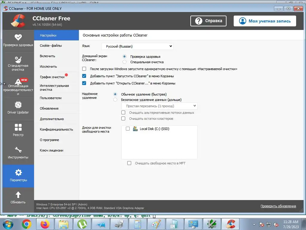This screenshot has height=230, width=306.
Task: Open the computer settings app in taskbar
Action: (193, 224)
